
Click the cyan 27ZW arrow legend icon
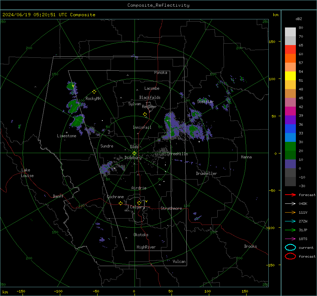pyautogui.click(x=290, y=221)
